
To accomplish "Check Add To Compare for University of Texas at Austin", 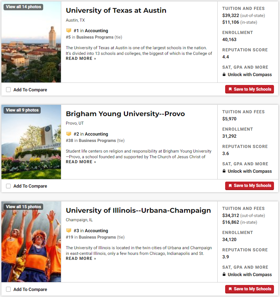I will [8, 90].
